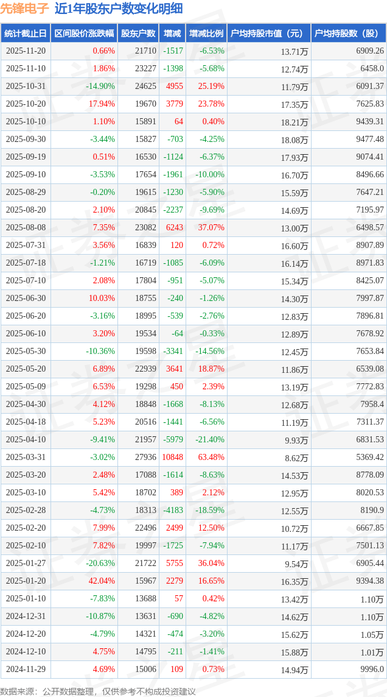The height and width of the screenshot is (697, 387).
Task: Select the 2025-03-31 date row
Action: pos(26,458)
